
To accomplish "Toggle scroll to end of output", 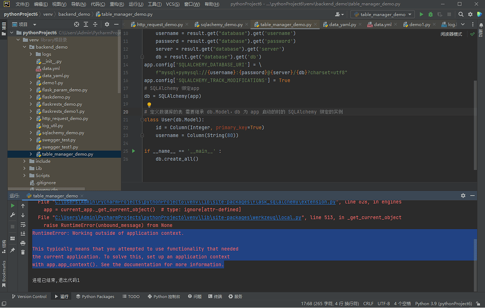I will [23, 234].
